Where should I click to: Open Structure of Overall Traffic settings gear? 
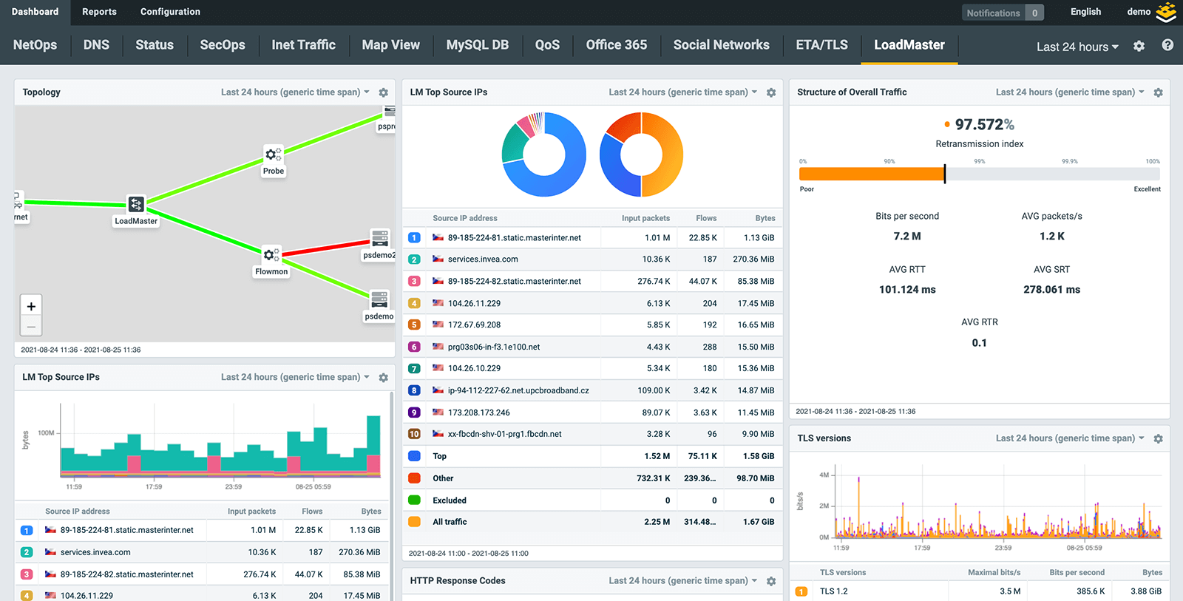[1158, 93]
